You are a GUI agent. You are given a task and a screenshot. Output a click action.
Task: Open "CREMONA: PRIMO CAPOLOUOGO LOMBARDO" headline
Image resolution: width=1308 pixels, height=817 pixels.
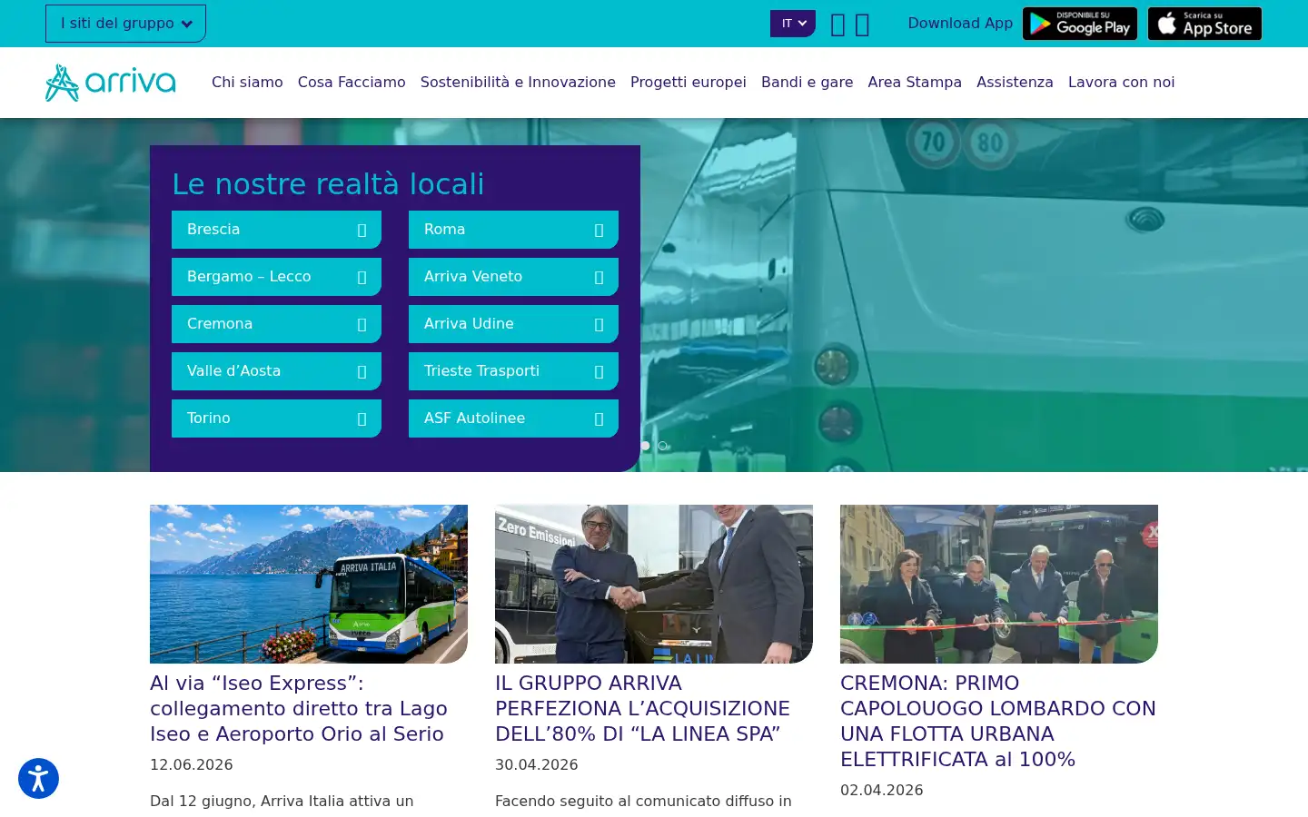point(998,721)
